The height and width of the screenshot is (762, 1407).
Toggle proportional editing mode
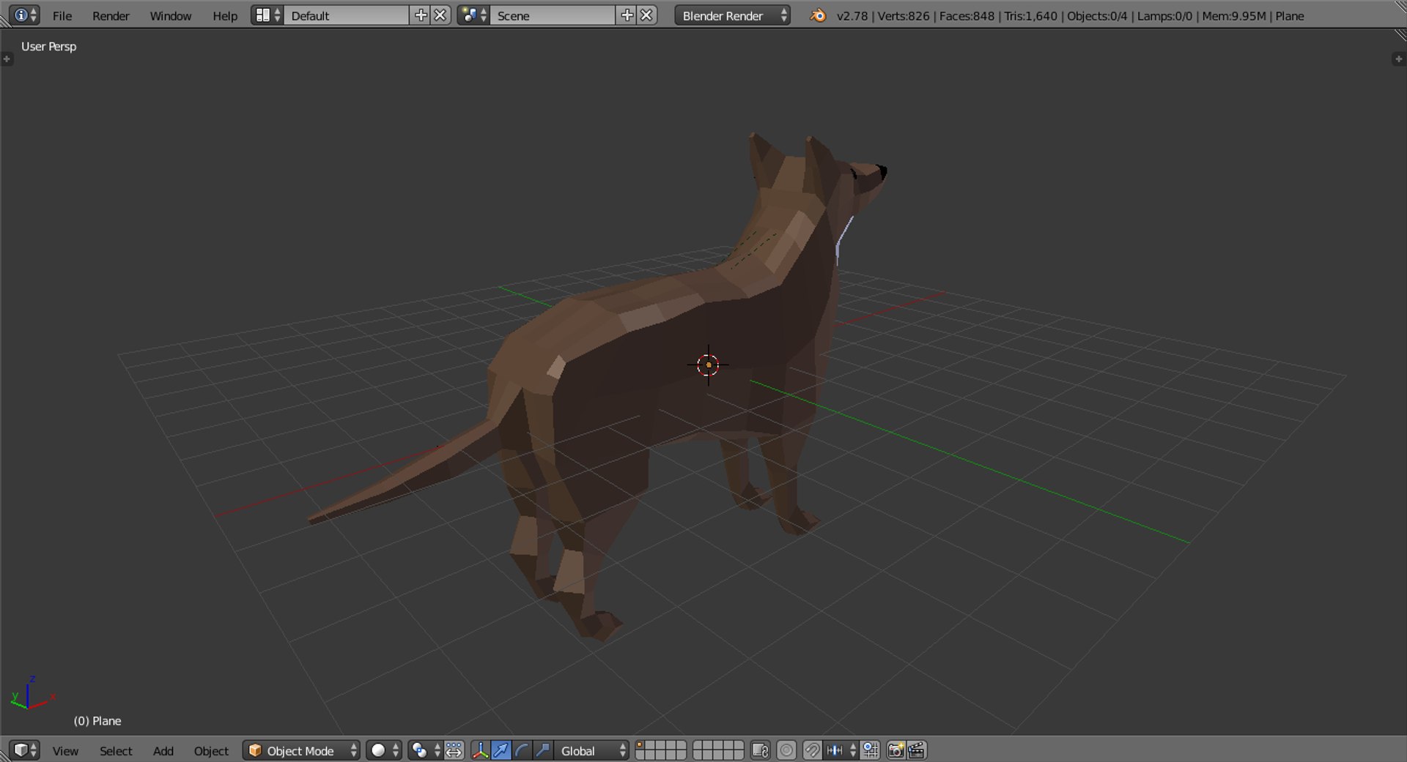point(786,750)
